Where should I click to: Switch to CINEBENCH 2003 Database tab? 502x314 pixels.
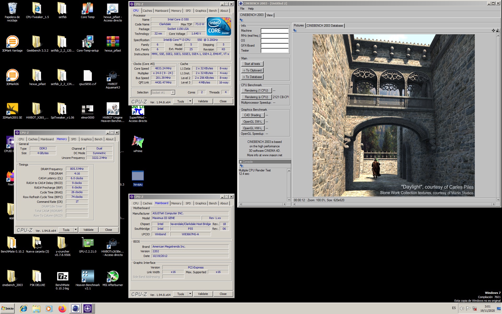[324, 26]
